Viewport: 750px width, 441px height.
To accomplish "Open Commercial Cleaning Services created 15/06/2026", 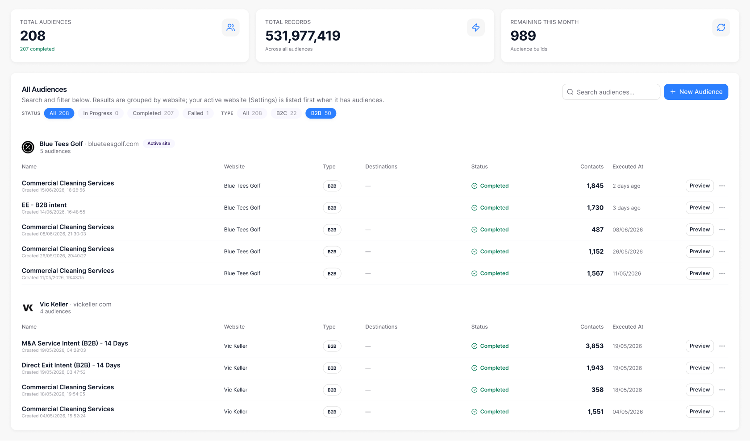I will [x=68, y=183].
